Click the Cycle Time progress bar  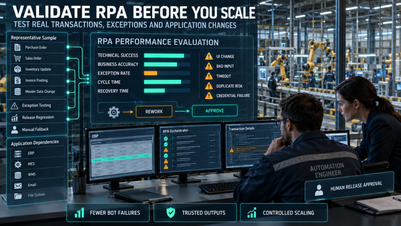pos(167,82)
